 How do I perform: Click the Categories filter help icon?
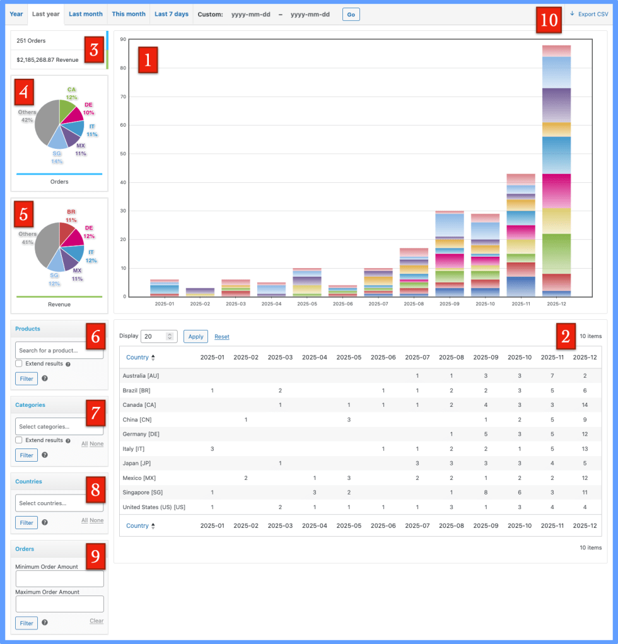45,455
